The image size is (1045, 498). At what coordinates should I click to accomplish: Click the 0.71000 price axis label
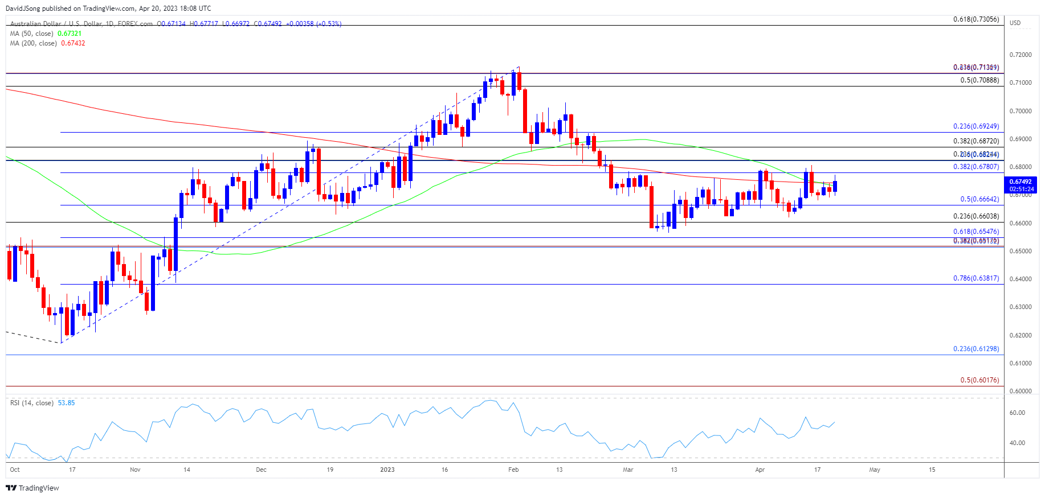(x=1020, y=83)
